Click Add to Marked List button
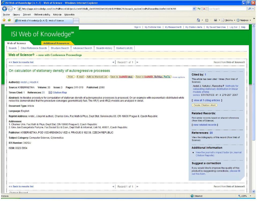 (x=97, y=77)
